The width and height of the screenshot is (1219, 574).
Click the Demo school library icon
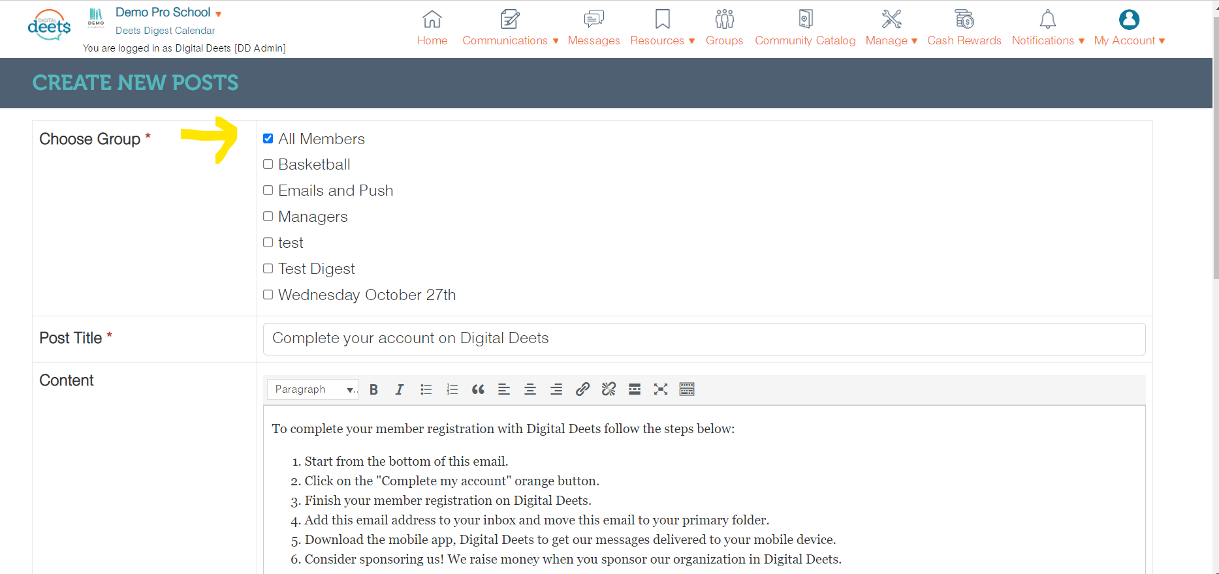point(96,18)
